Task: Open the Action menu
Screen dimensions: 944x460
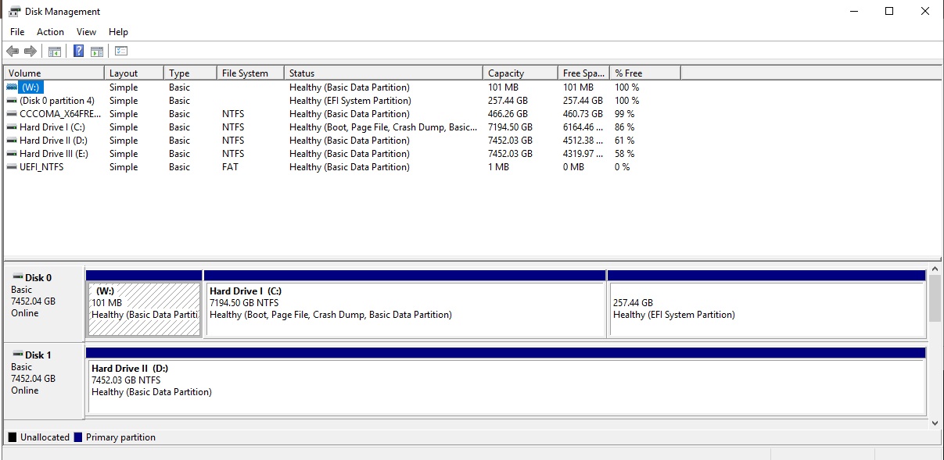Action: pyautogui.click(x=50, y=32)
